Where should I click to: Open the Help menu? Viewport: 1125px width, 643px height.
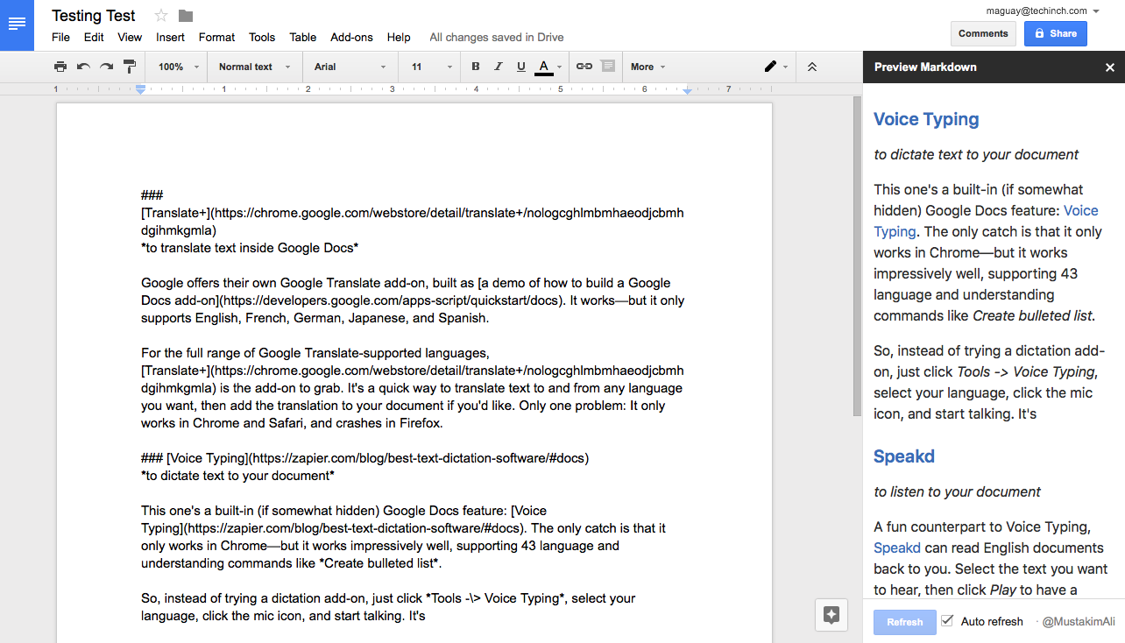tap(399, 38)
